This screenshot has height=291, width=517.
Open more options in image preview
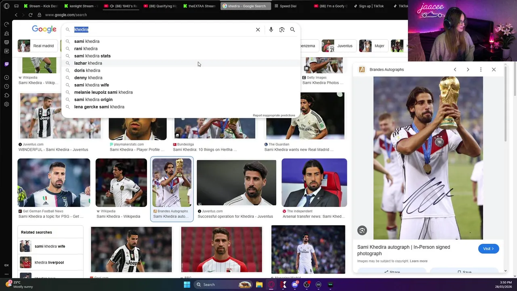click(x=481, y=70)
